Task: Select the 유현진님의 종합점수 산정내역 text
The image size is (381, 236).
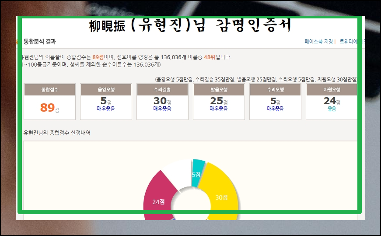Action: (56, 133)
